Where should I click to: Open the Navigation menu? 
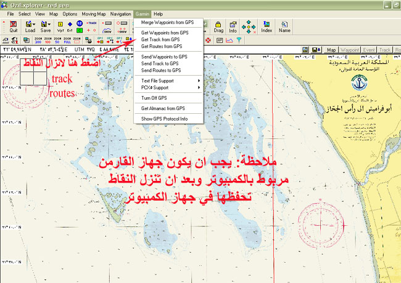pyautogui.click(x=120, y=14)
